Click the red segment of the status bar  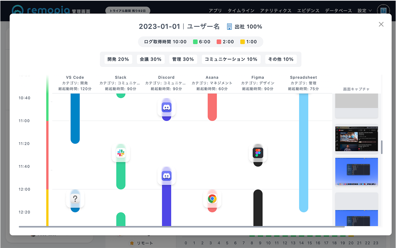point(47,155)
